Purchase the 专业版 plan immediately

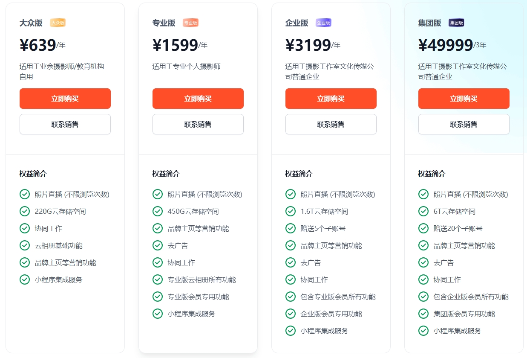tap(198, 99)
